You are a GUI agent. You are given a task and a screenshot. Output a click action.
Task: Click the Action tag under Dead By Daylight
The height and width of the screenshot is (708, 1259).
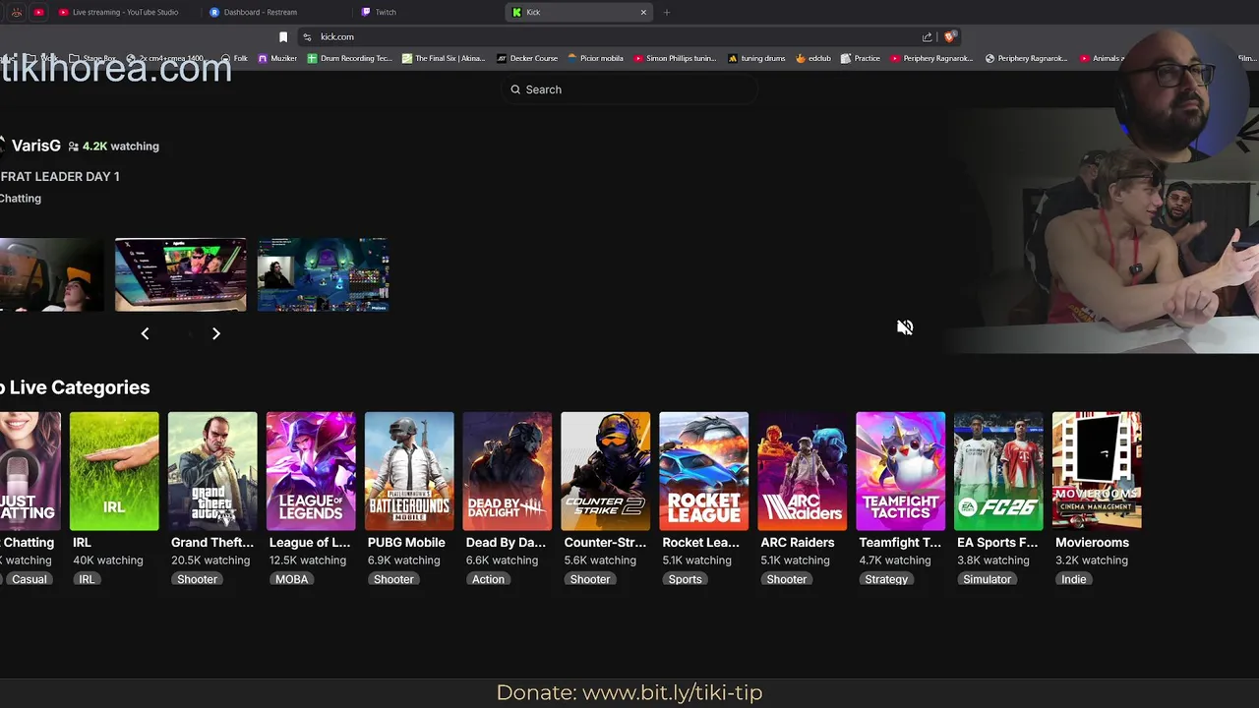[488, 579]
